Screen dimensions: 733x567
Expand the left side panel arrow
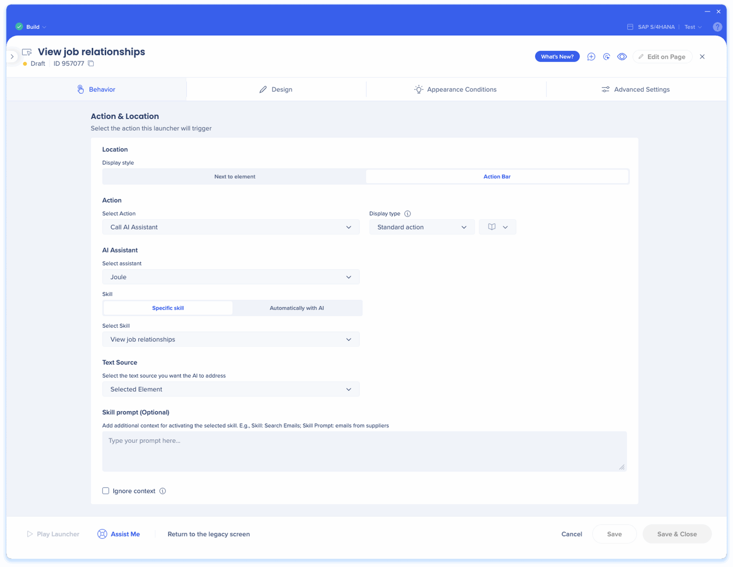[x=12, y=57]
